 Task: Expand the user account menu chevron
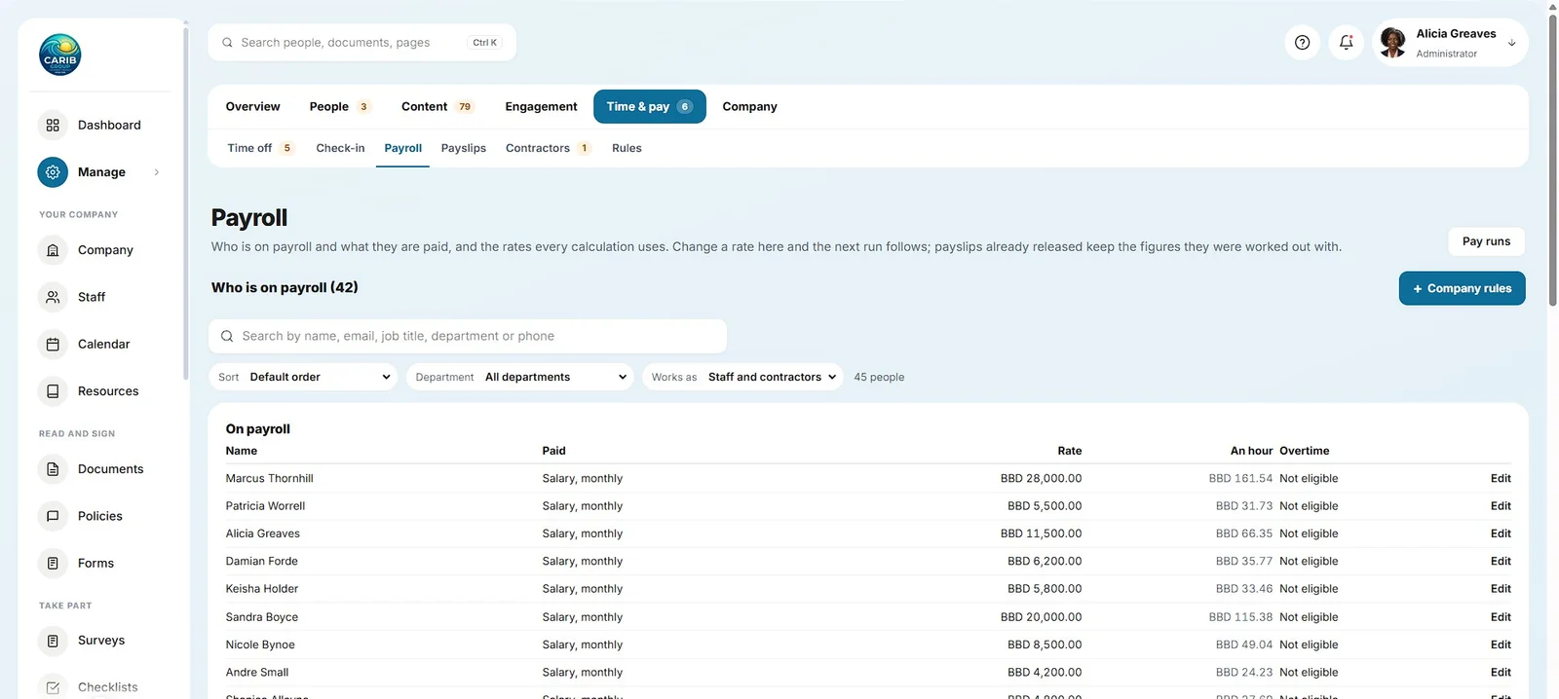pos(1511,43)
